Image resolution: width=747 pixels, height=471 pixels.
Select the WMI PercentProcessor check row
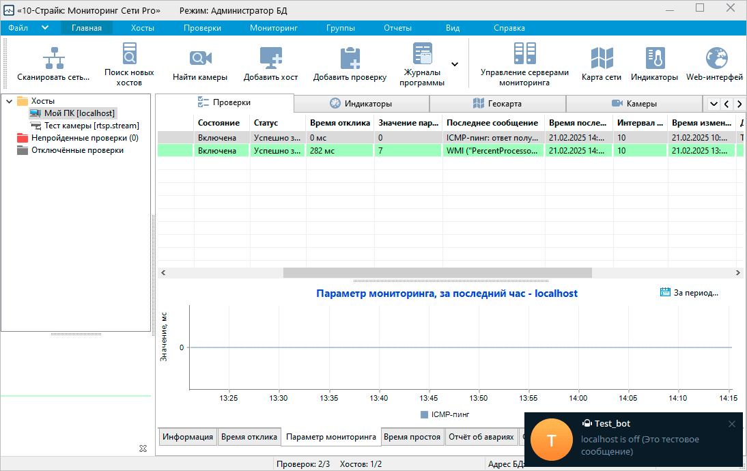click(x=450, y=150)
